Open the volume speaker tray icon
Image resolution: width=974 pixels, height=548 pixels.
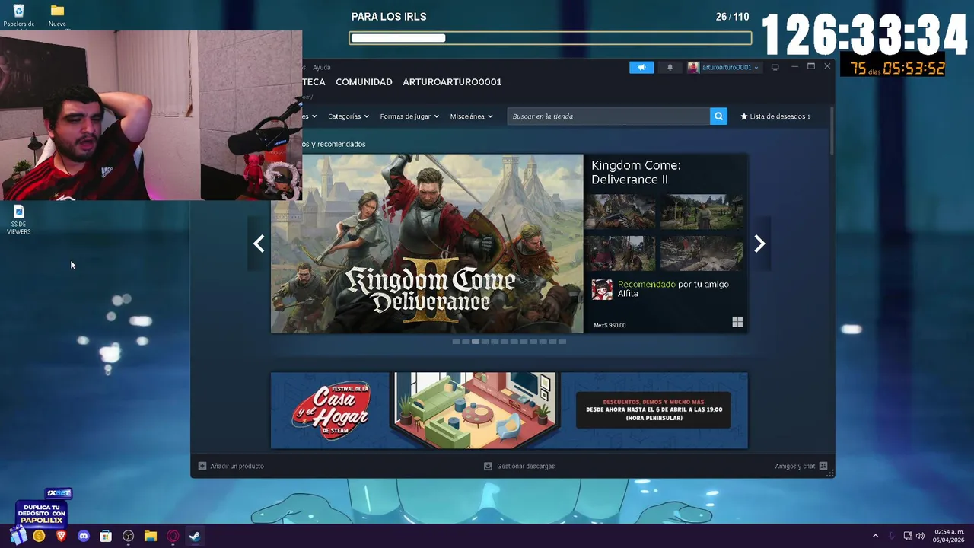920,536
